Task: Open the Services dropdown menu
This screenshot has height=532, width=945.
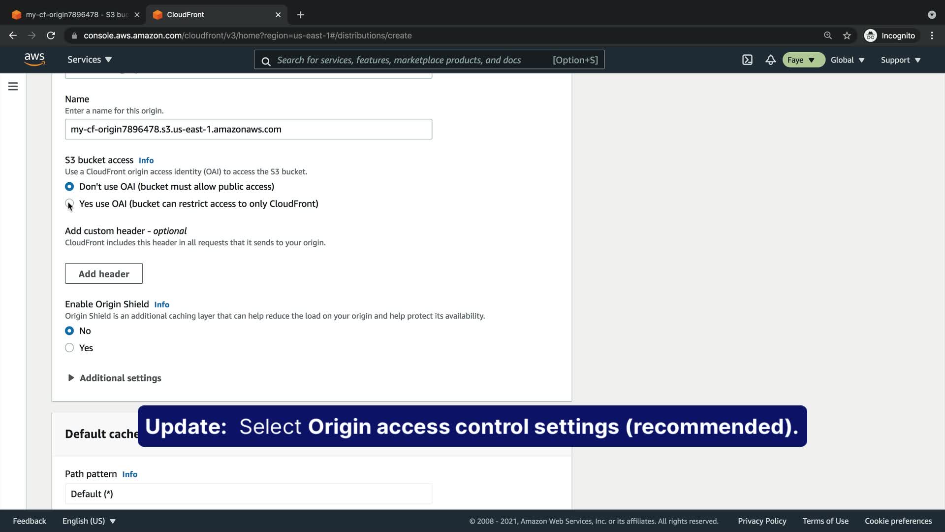Action: pos(90,60)
